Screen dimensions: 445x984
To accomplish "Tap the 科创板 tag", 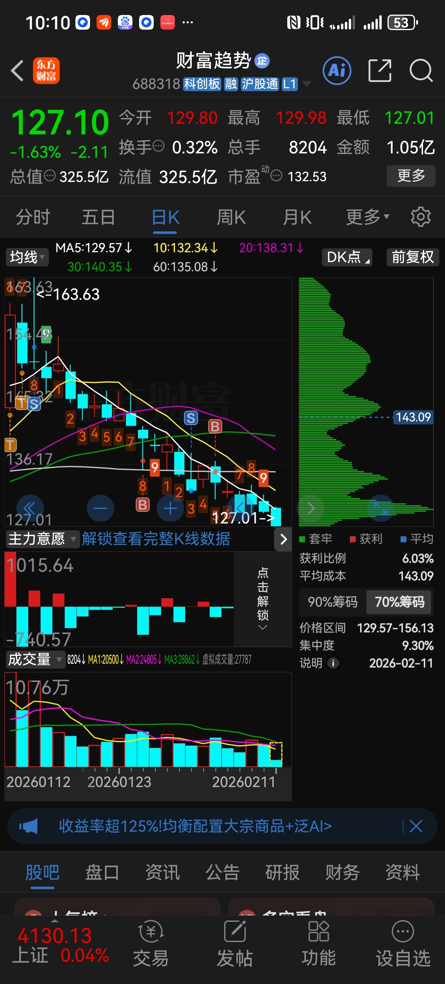I will click(x=202, y=84).
